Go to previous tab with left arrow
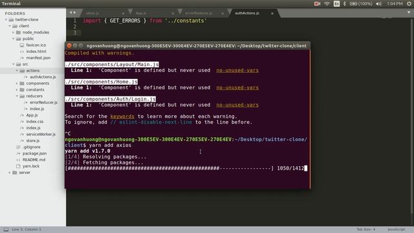The image size is (414, 233). (x=71, y=13)
